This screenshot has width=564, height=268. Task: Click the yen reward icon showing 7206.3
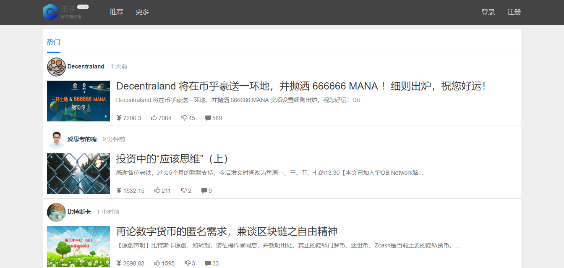click(119, 118)
